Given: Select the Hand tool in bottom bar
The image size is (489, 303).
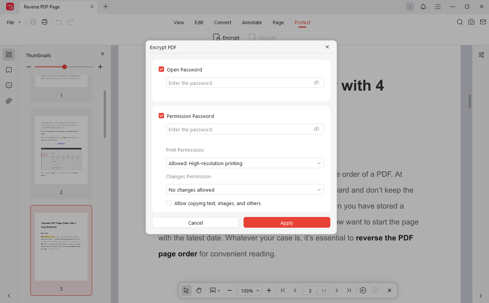Looking at the screenshot, I should (199, 290).
